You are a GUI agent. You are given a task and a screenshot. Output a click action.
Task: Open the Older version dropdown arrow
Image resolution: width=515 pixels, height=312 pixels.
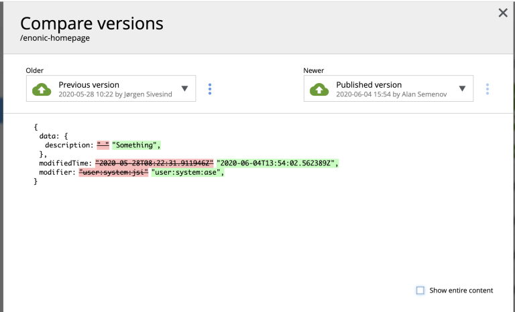pos(184,88)
